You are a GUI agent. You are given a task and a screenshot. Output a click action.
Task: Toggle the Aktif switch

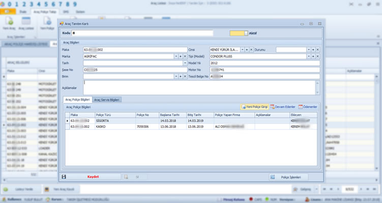click(x=239, y=33)
